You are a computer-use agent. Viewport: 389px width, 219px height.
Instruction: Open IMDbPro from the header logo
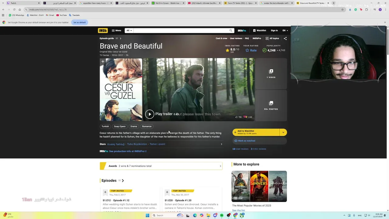tap(242, 30)
